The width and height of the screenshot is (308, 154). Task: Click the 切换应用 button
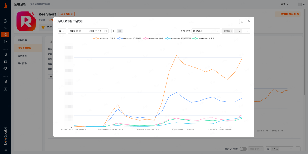click(67, 14)
